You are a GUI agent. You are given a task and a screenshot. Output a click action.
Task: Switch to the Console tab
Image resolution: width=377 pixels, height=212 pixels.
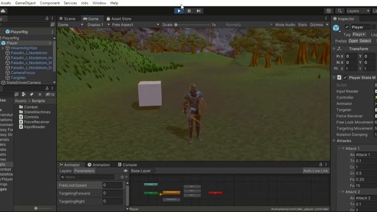[127, 165]
